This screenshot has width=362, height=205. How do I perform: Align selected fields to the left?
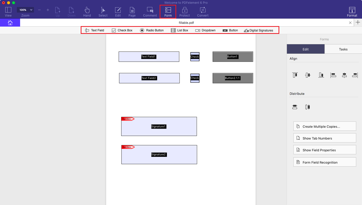click(x=333, y=75)
